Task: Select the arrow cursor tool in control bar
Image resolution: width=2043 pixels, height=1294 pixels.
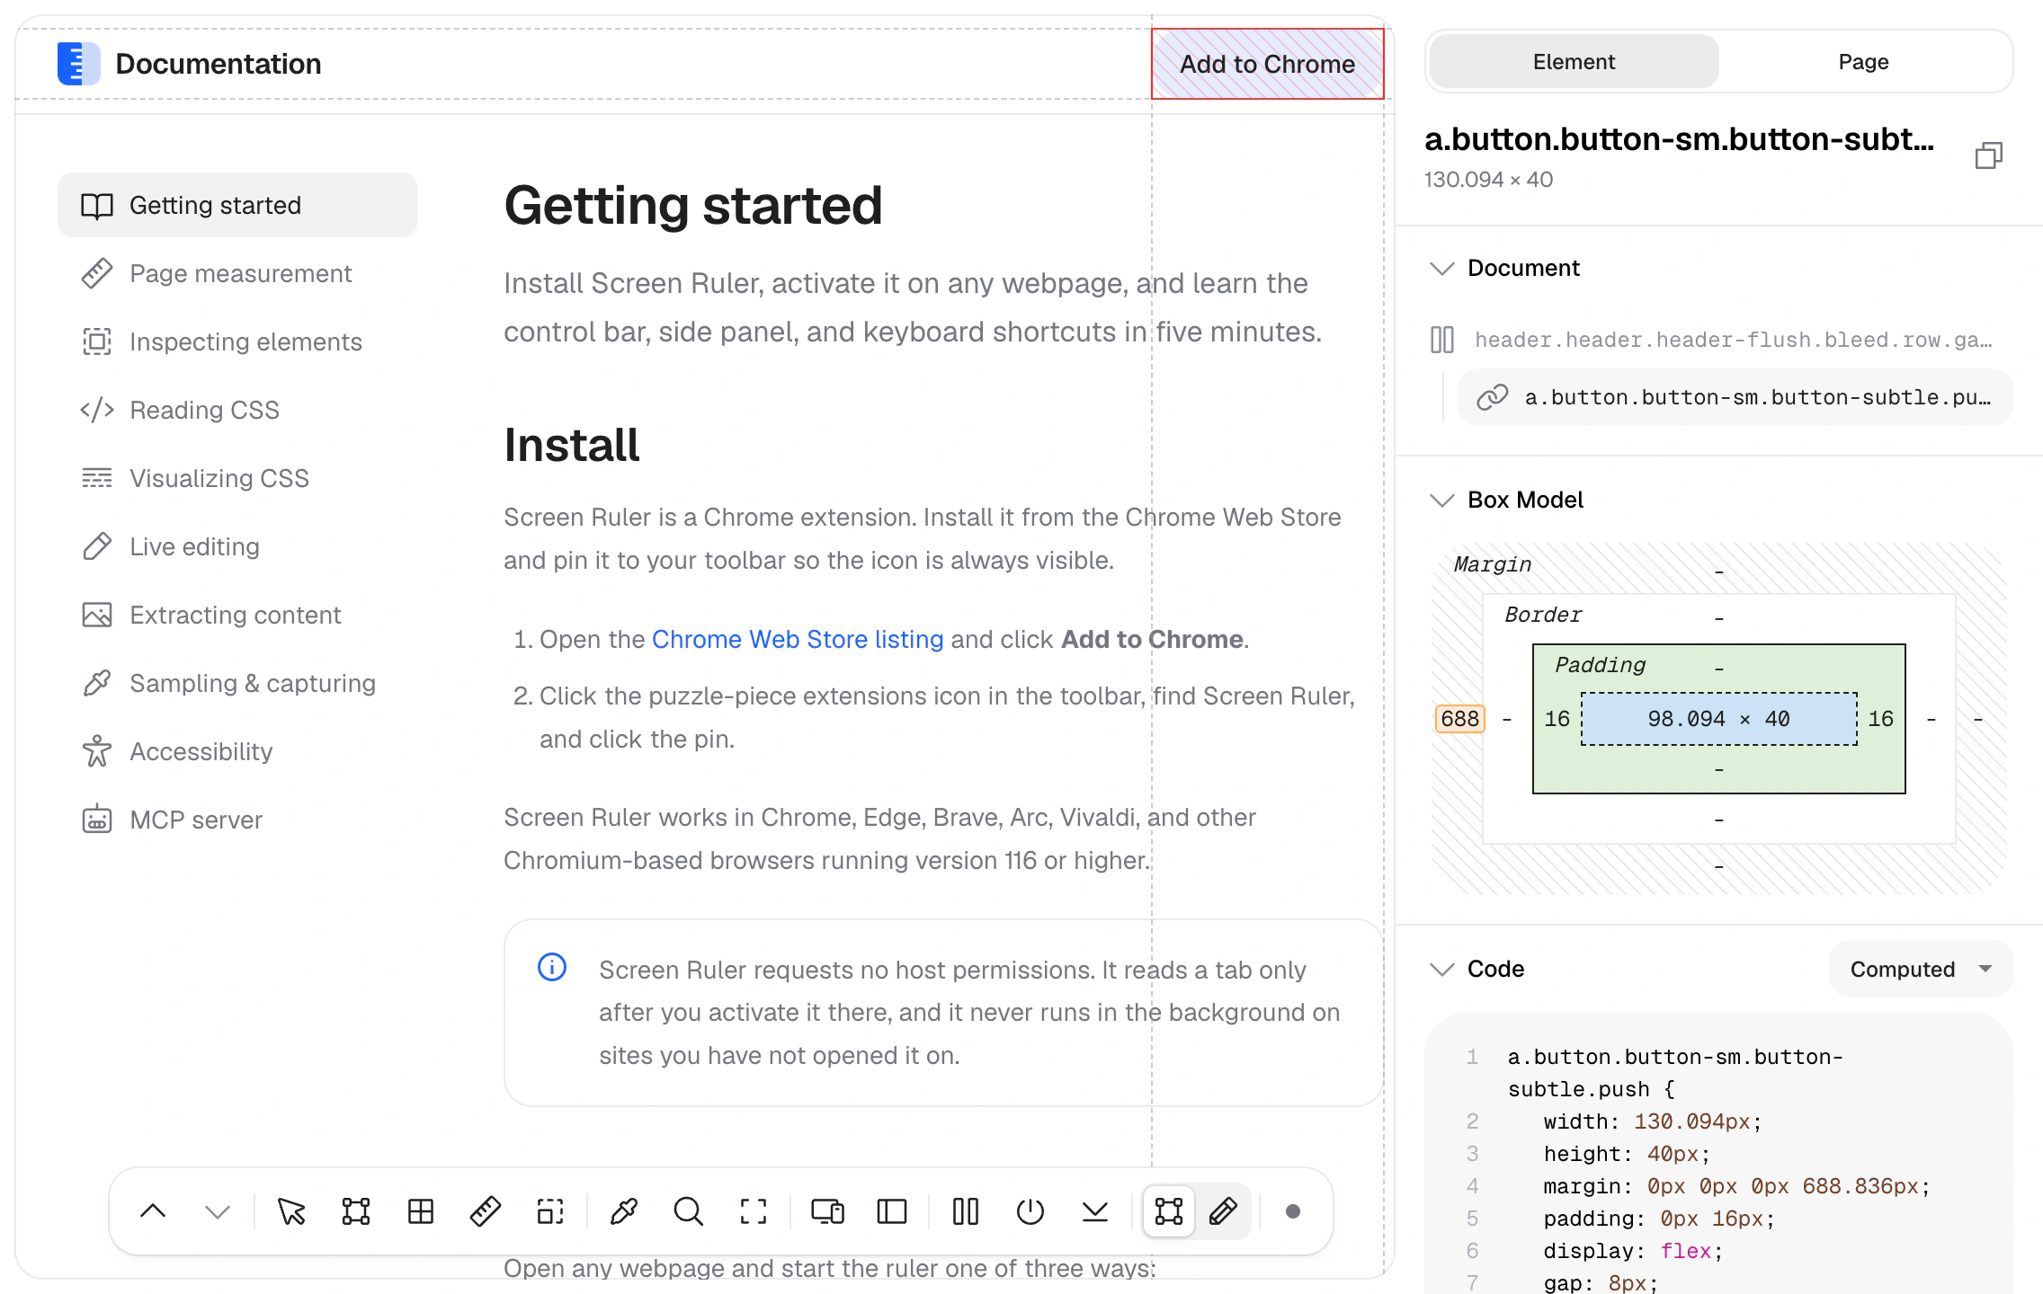Action: click(290, 1211)
